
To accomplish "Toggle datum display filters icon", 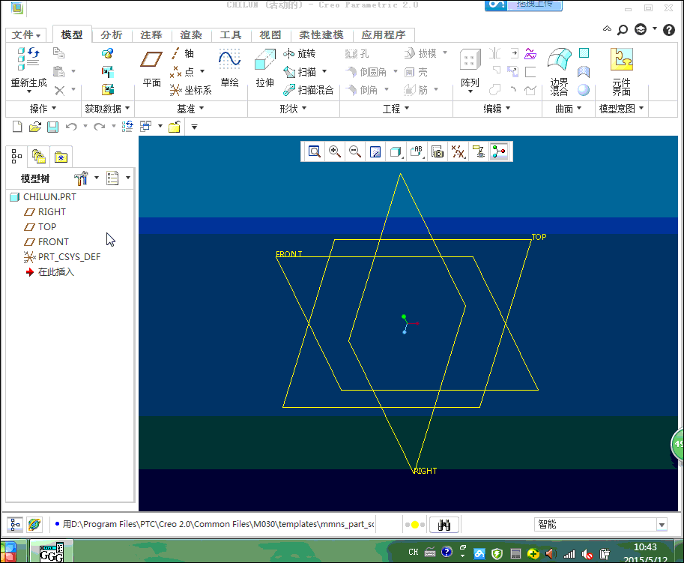I will point(458,151).
